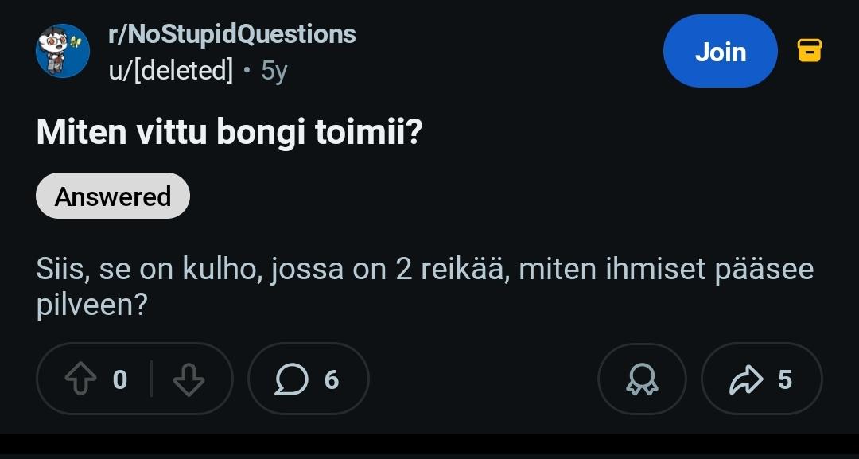View the u/[deleted] user profile
Screen dimensions: 859x459
point(170,71)
